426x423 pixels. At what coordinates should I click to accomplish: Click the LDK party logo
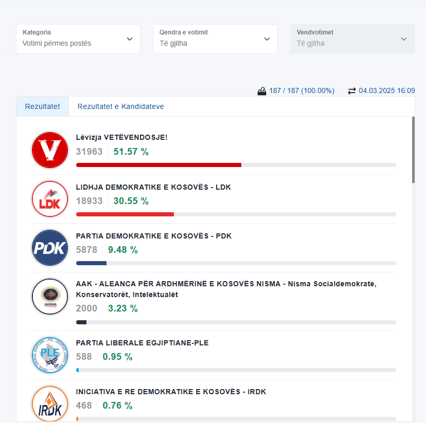point(50,199)
